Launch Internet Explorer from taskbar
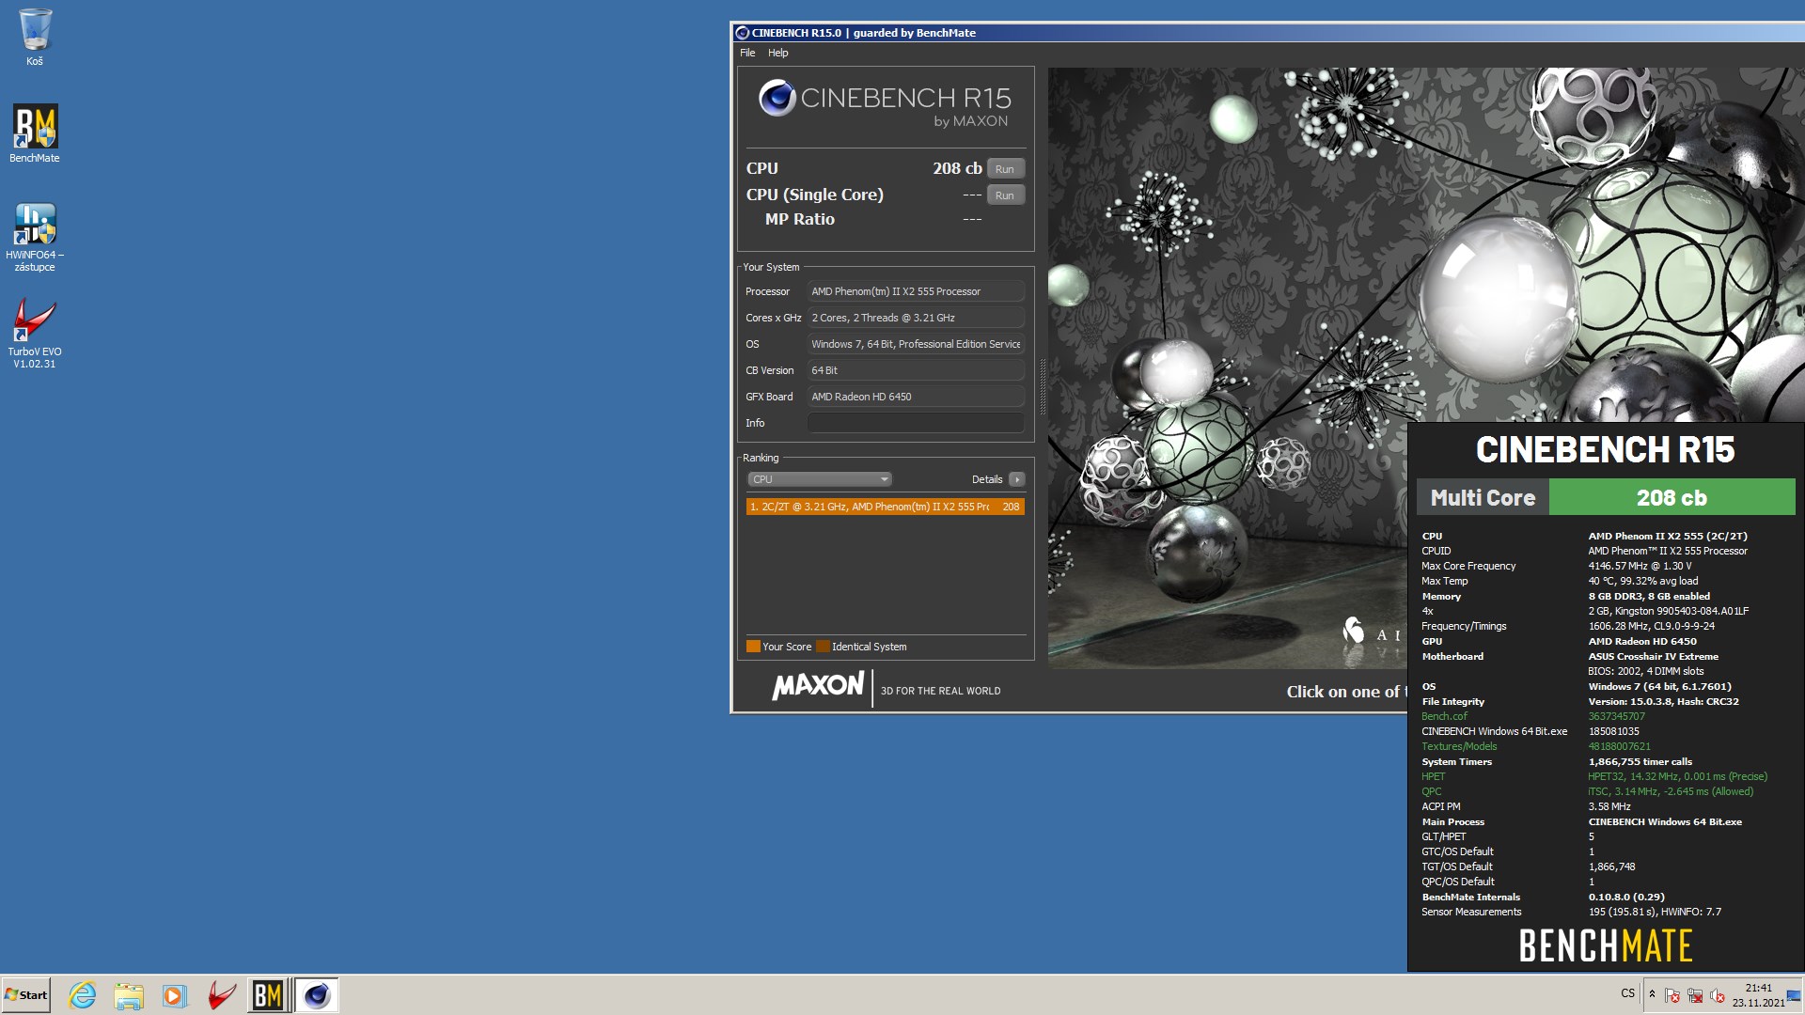 [83, 995]
